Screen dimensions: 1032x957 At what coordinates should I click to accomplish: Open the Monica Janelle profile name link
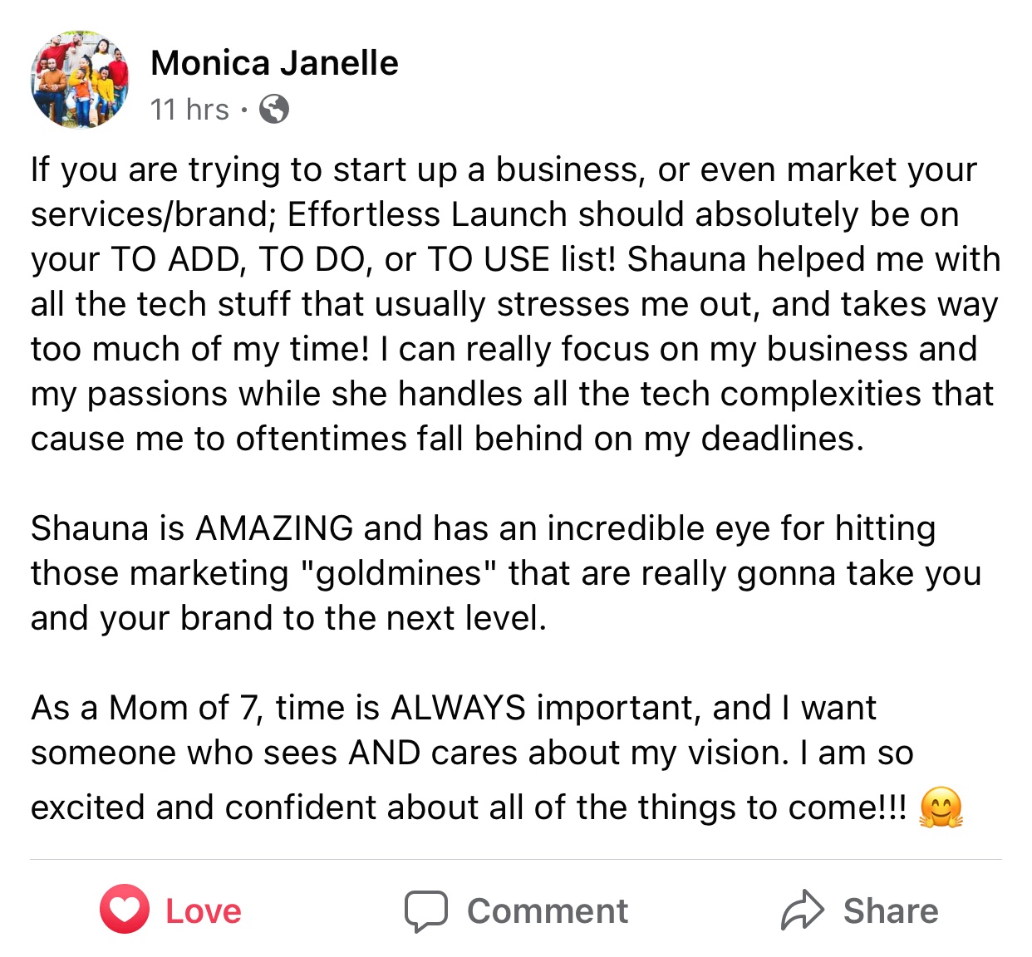[x=274, y=63]
